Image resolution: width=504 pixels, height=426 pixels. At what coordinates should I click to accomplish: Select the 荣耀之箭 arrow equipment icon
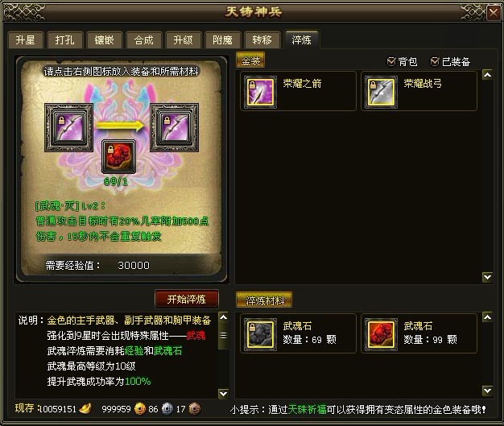point(260,92)
